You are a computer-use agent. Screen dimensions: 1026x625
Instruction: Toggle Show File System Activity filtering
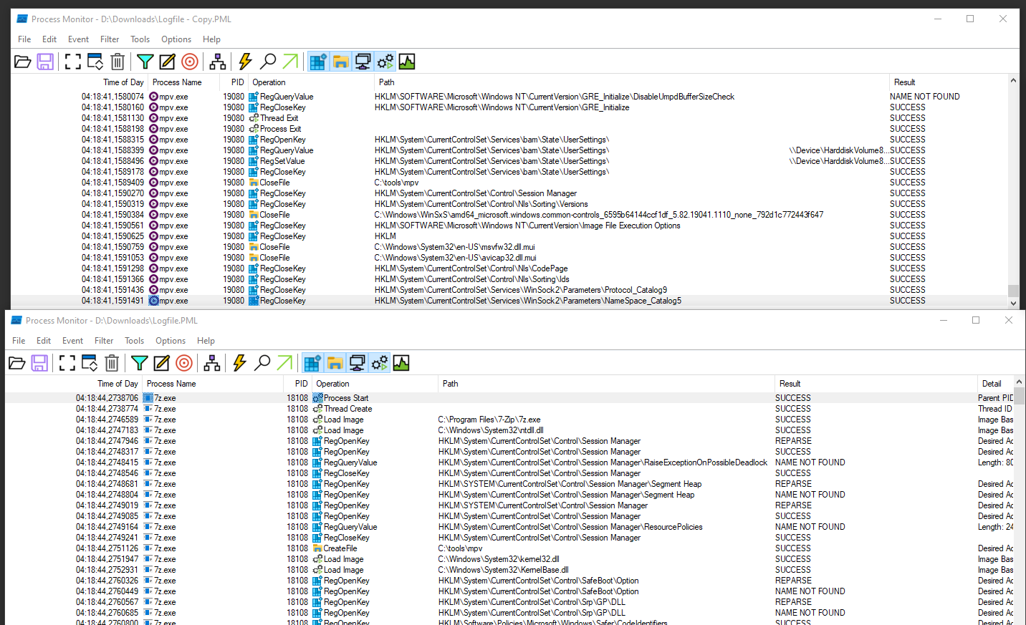coord(340,62)
